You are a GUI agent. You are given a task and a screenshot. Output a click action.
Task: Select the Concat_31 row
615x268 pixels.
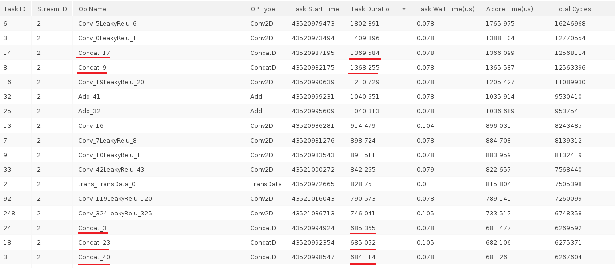point(307,228)
